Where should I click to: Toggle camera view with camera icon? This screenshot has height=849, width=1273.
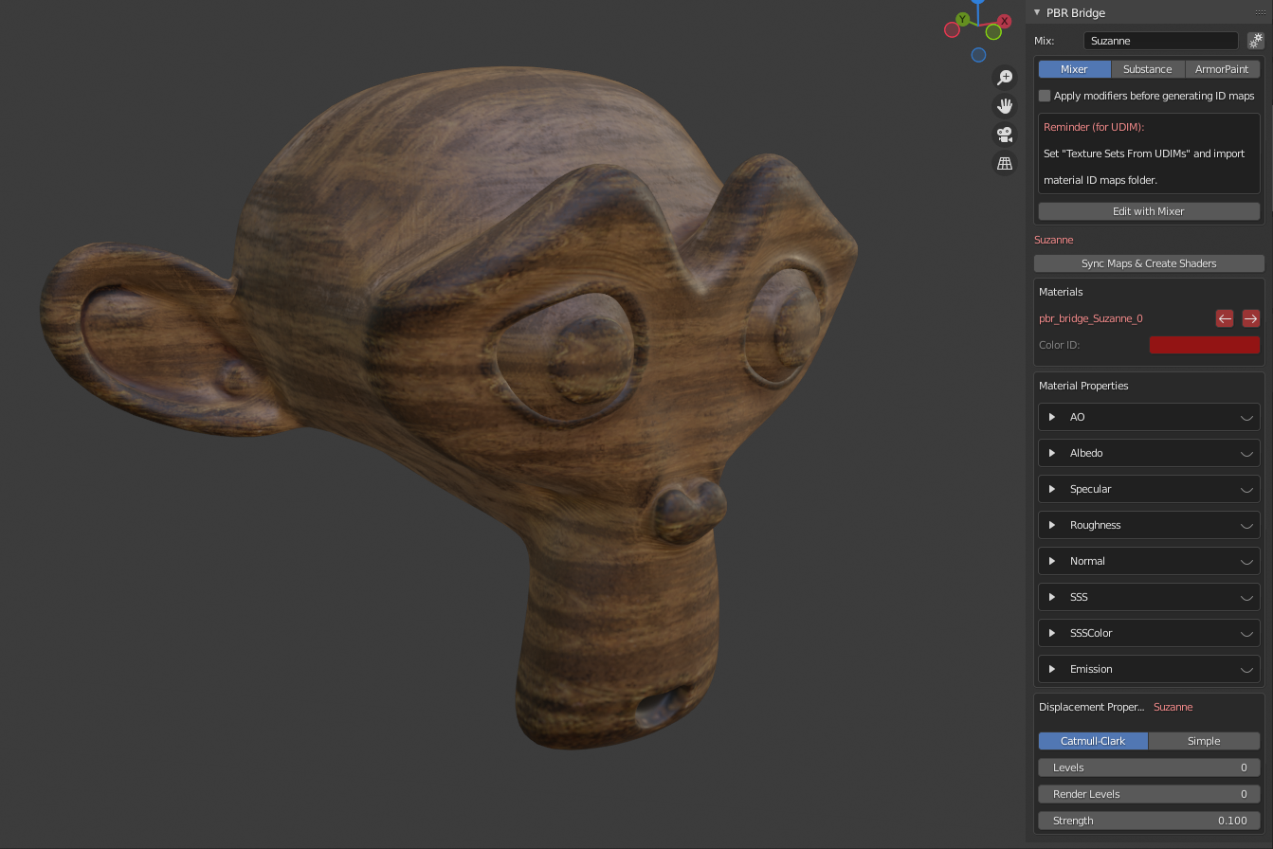point(1004,135)
